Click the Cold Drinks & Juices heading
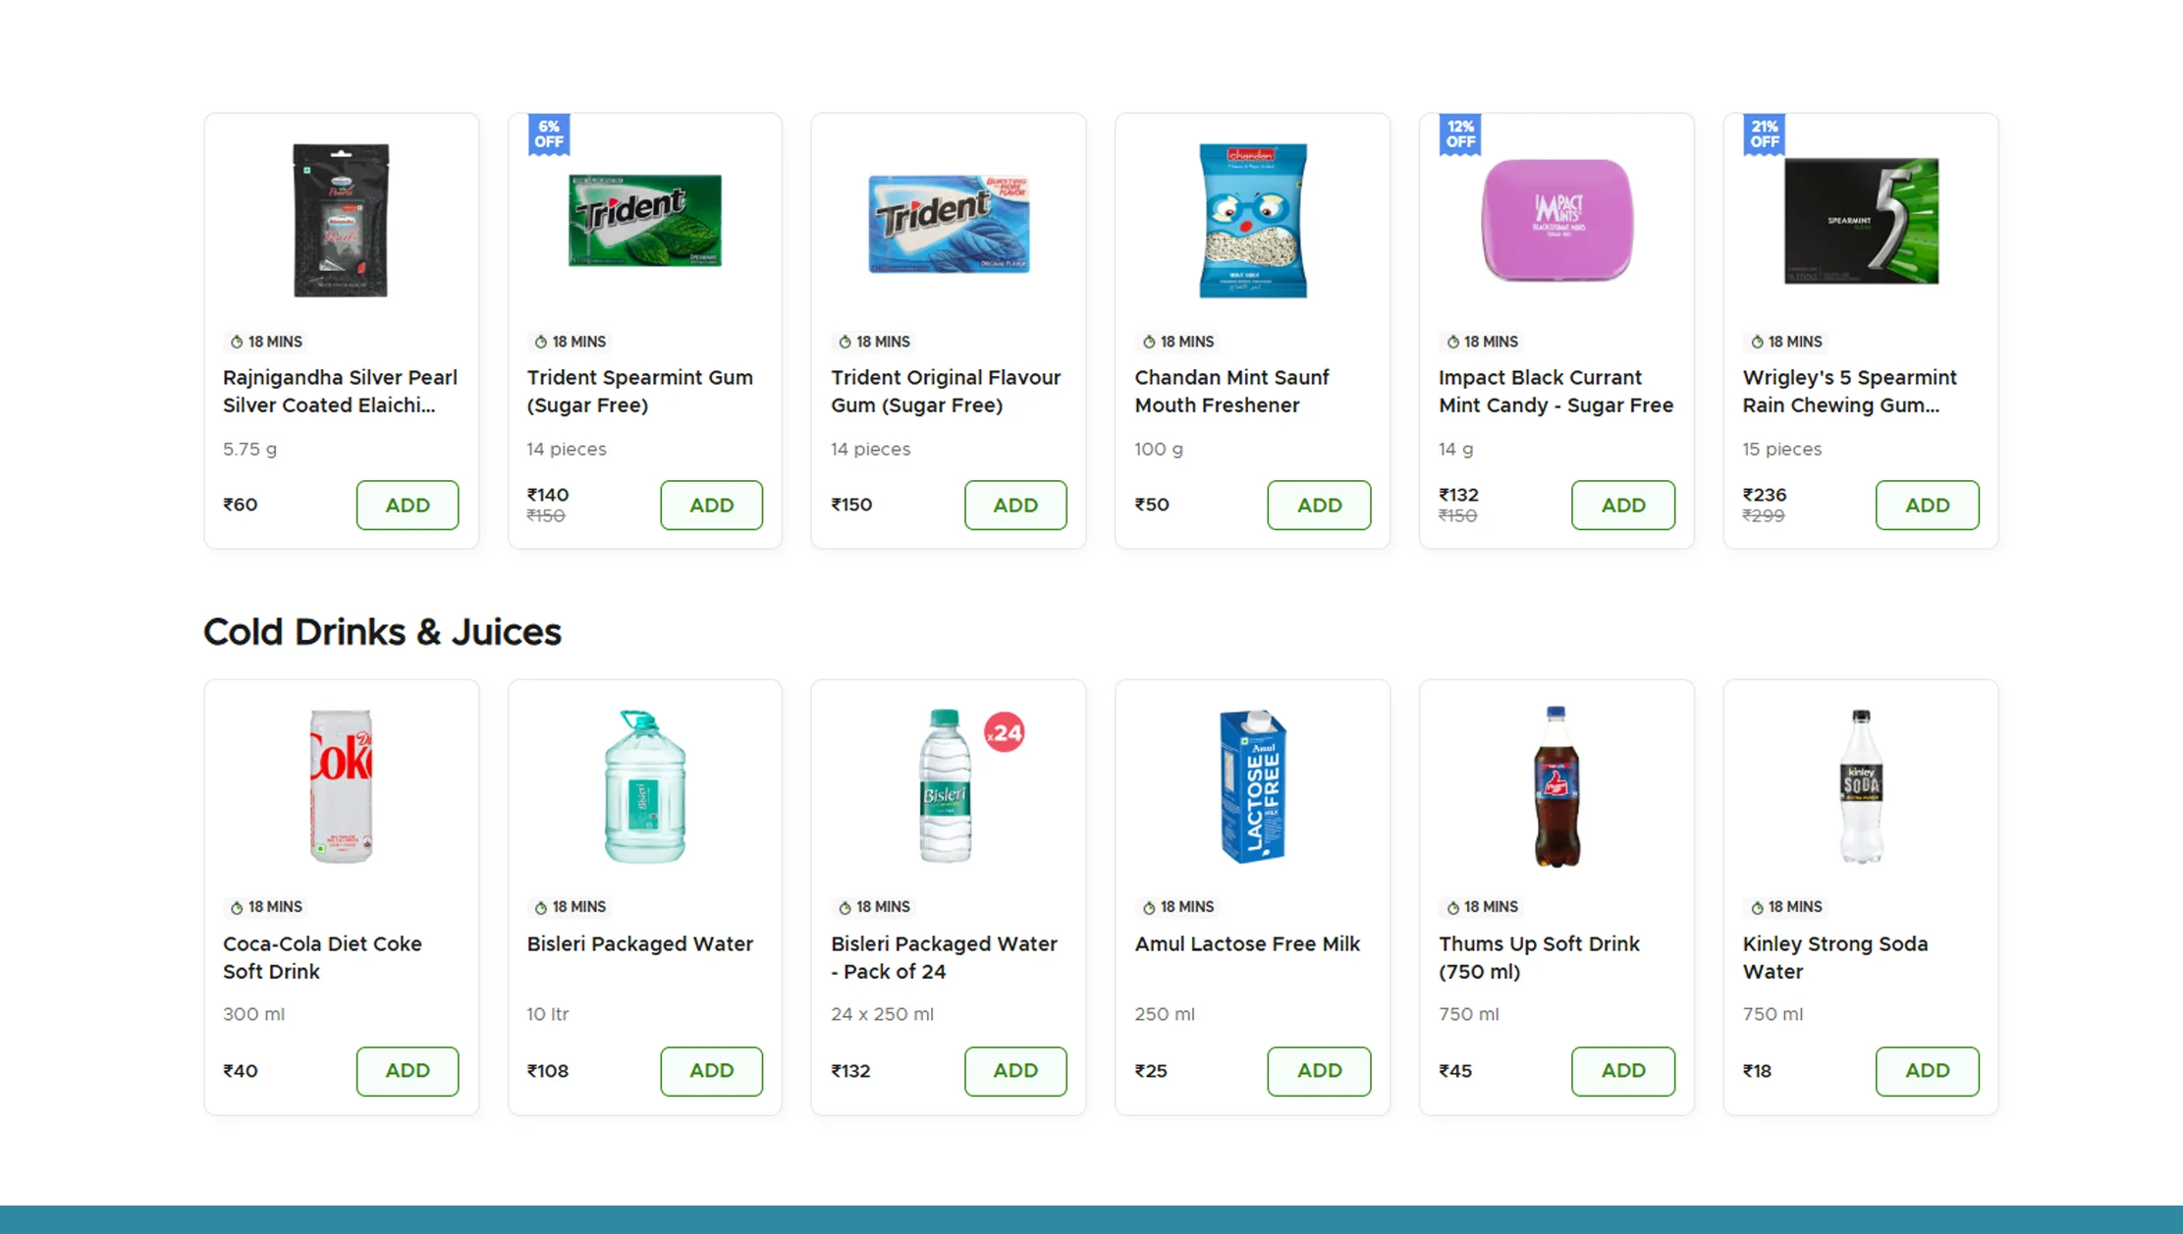The width and height of the screenshot is (2183, 1234). pyautogui.click(x=382, y=632)
